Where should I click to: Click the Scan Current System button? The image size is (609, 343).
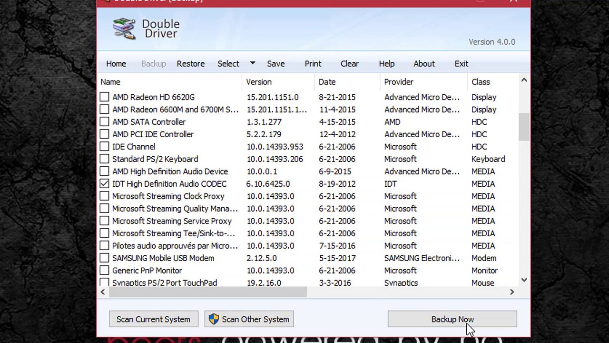click(x=153, y=319)
